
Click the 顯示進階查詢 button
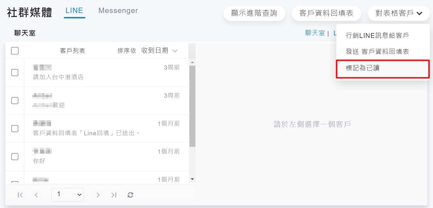click(254, 13)
